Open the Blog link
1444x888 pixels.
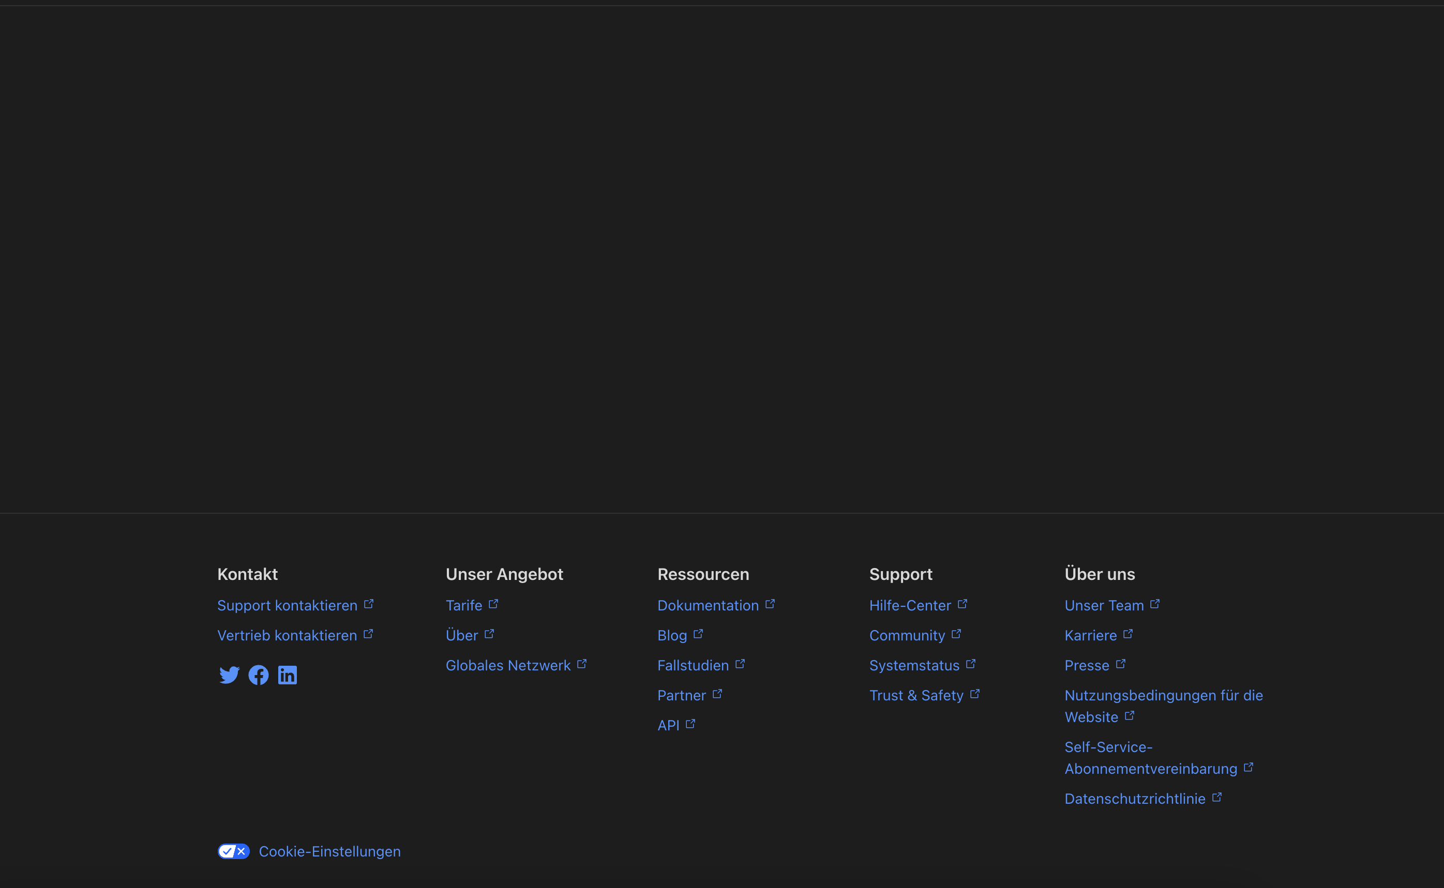(671, 635)
